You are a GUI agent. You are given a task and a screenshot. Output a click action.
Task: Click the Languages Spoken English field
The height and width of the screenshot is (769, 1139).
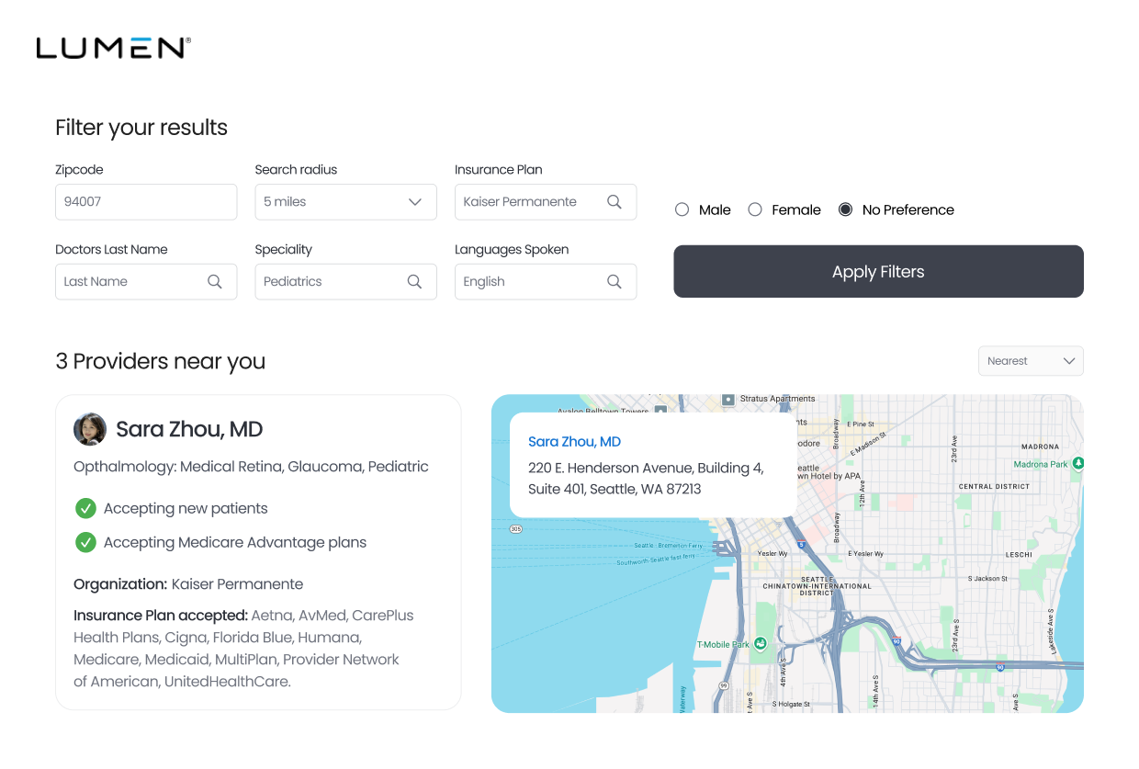pos(546,282)
